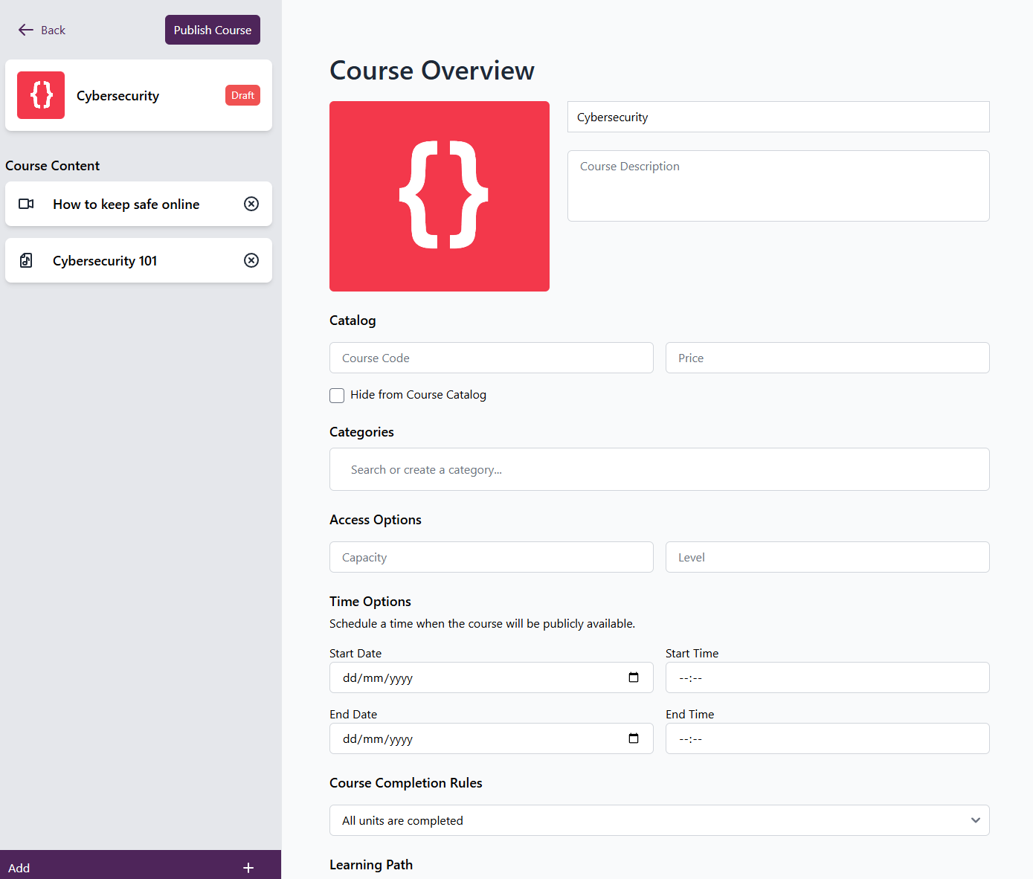Click the category search box
Viewport: 1033px width, 879px height.
point(659,469)
